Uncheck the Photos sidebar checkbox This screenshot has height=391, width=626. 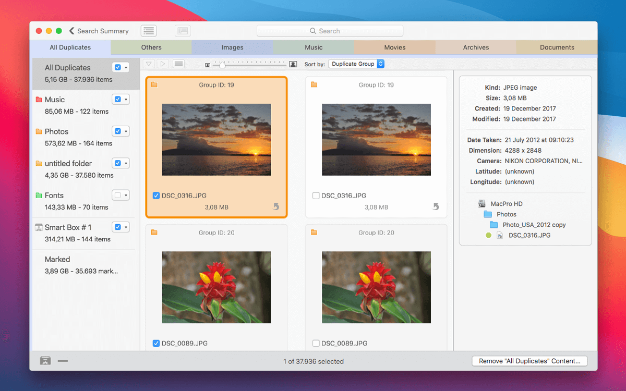[x=117, y=131]
